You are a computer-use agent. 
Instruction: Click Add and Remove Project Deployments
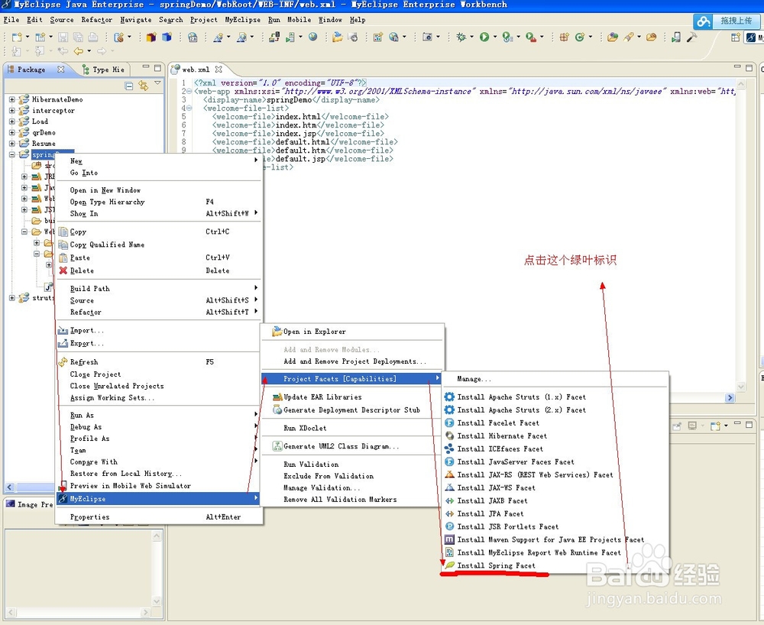354,361
